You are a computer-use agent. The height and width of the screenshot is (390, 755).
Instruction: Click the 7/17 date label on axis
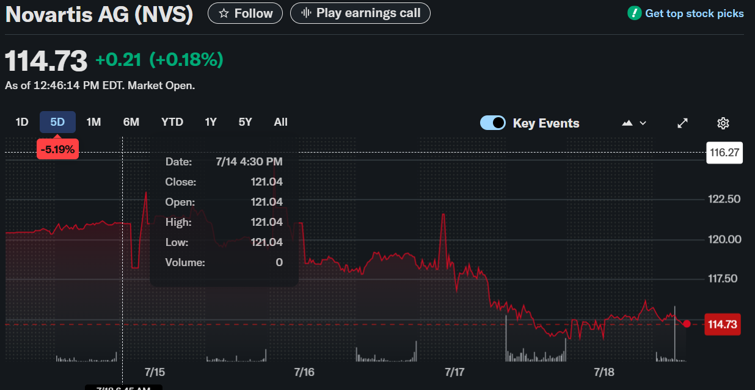pyautogui.click(x=454, y=372)
